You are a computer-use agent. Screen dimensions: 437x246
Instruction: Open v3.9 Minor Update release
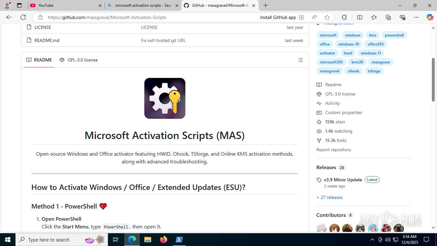tap(343, 180)
